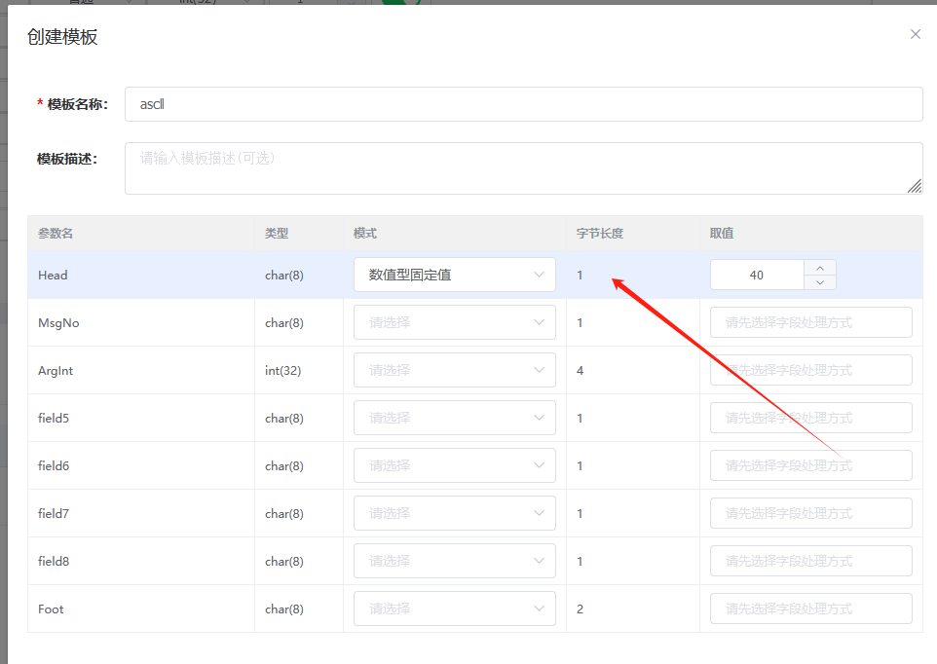Click the 模板名称 input field
The image size is (937, 664).
tap(523, 104)
